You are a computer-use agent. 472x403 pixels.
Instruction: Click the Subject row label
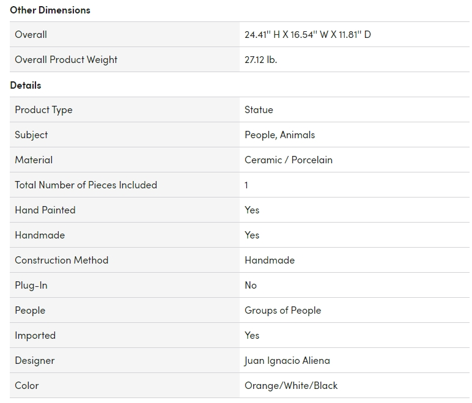tap(31, 135)
